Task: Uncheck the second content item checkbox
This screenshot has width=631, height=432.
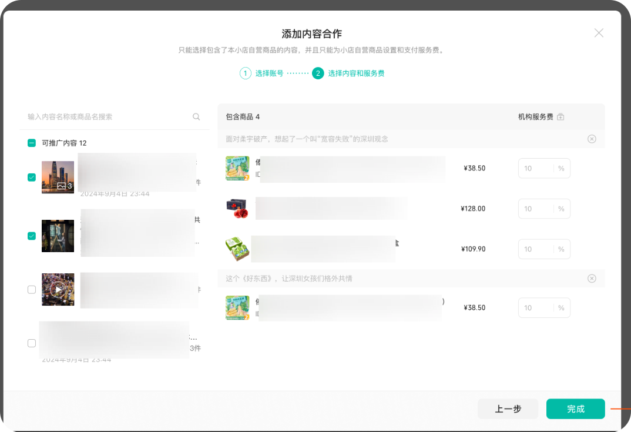Action: point(32,236)
